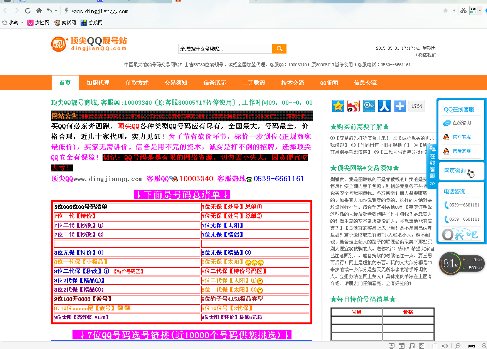Click the status bar video player icon
Screen dimensions: 487x349
click(x=401, y=346)
